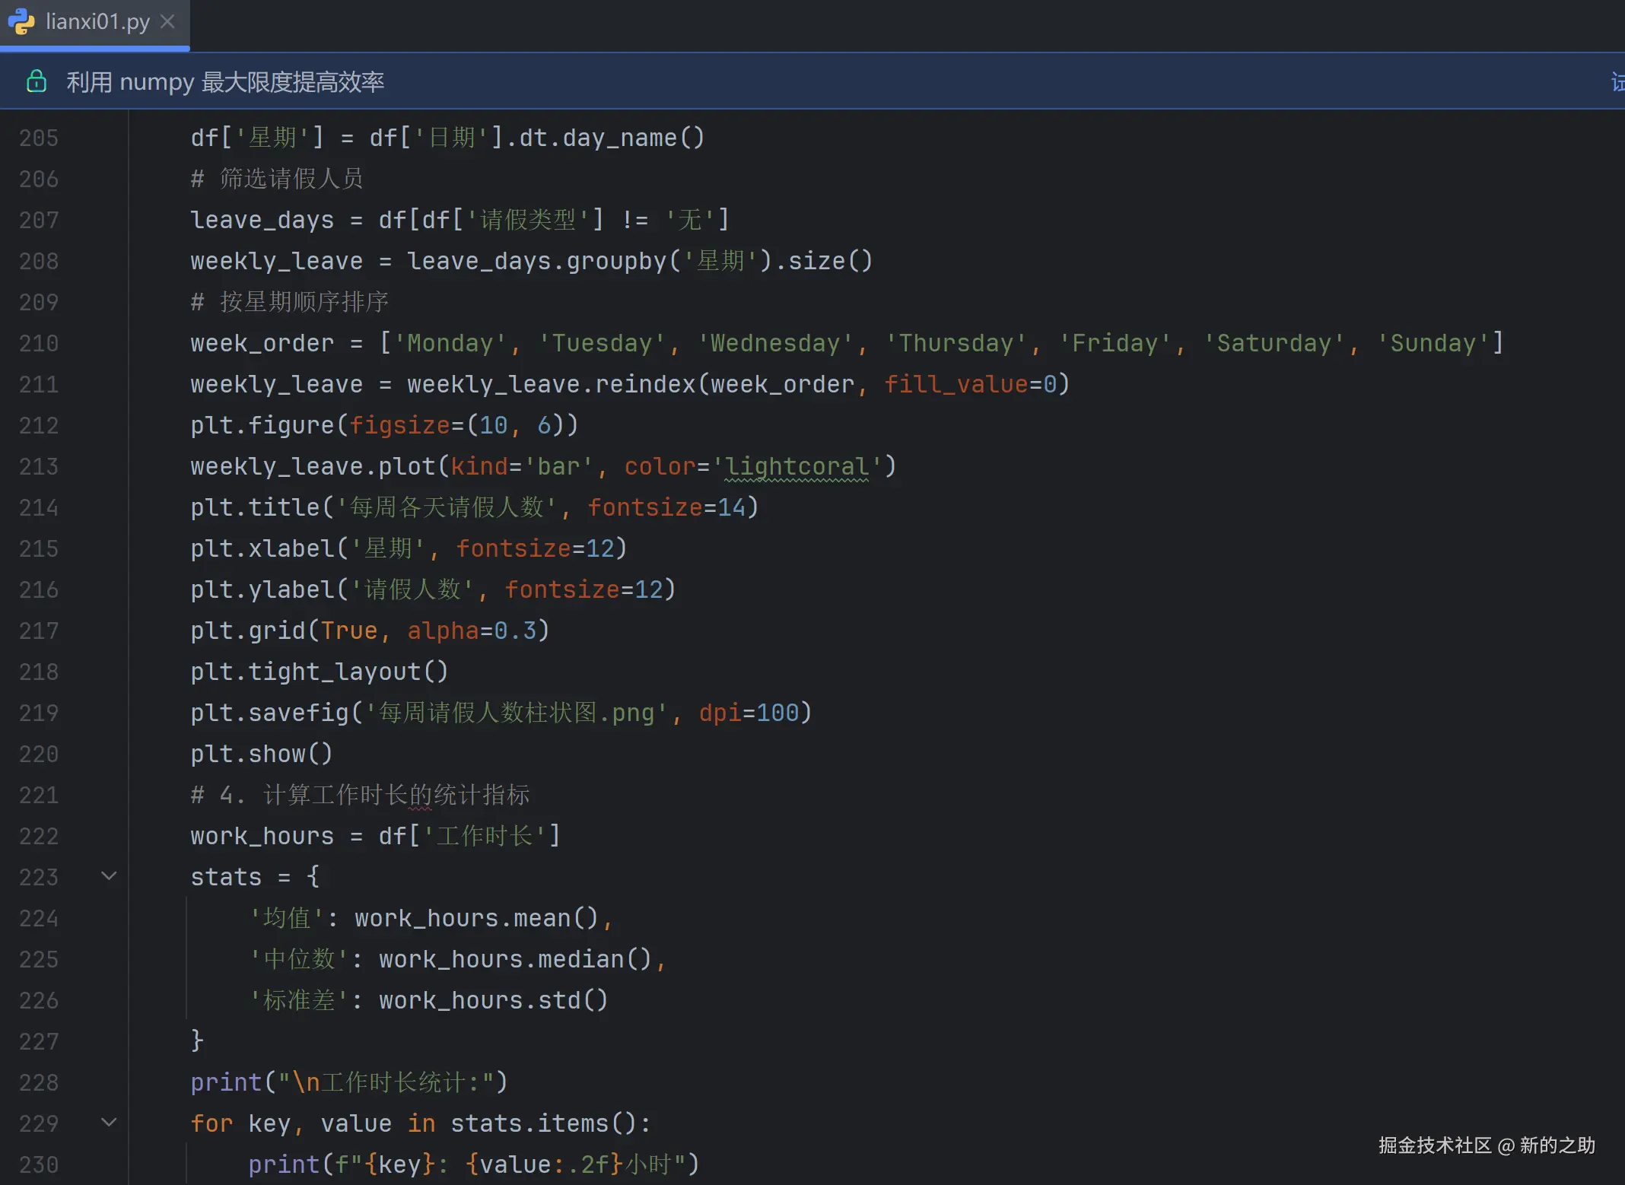This screenshot has height=1185, width=1625.
Task: Place cursor on 'lightcoral' color string
Action: [x=797, y=466]
